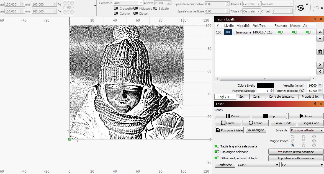This screenshot has width=324, height=174.
Task: Click the square Frame button
Action: [x=228, y=123]
